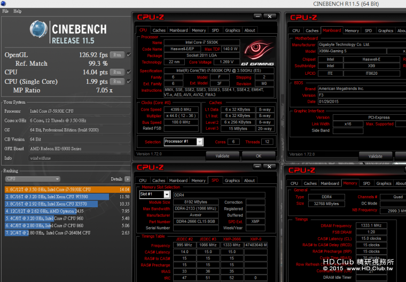Minimize the CPU tab CPU-Z window
Image resolution: width=406 pixels, height=282 pixels.
click(x=257, y=17)
